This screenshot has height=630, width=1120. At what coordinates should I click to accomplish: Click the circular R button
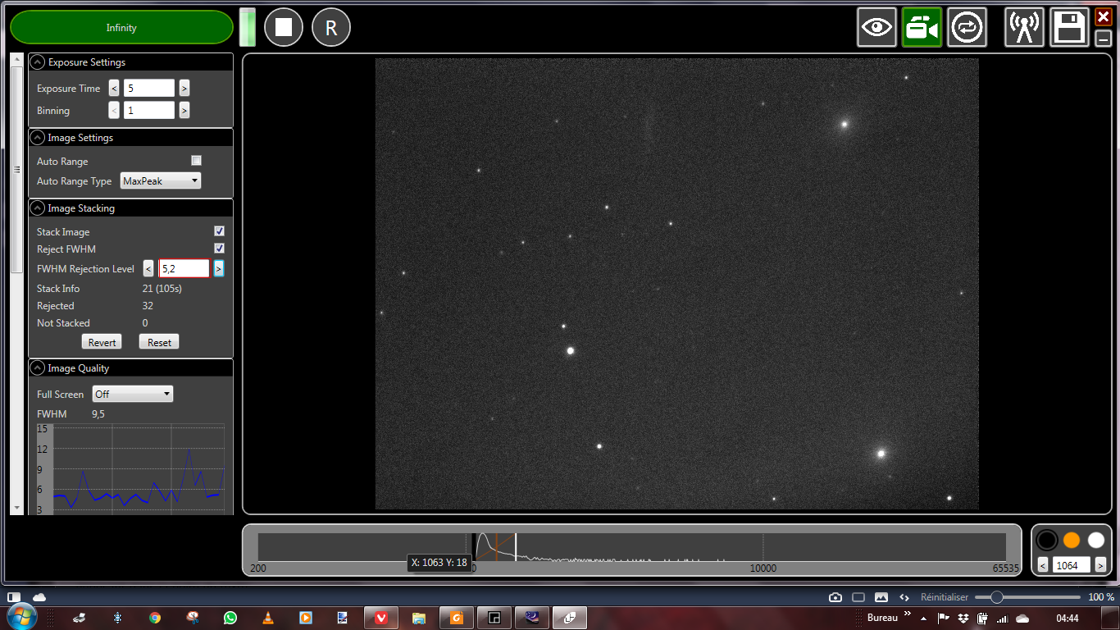(x=331, y=28)
